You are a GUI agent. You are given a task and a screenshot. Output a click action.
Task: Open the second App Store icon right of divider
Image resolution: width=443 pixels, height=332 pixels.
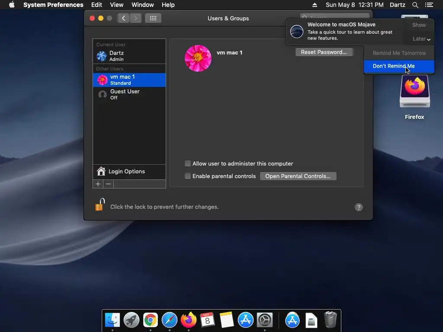pos(292,320)
